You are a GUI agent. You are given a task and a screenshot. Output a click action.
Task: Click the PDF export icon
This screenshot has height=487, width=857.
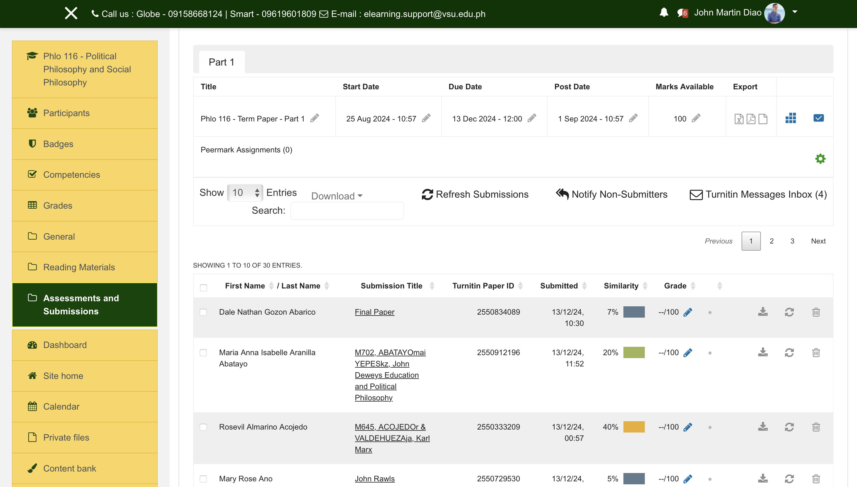pos(751,119)
